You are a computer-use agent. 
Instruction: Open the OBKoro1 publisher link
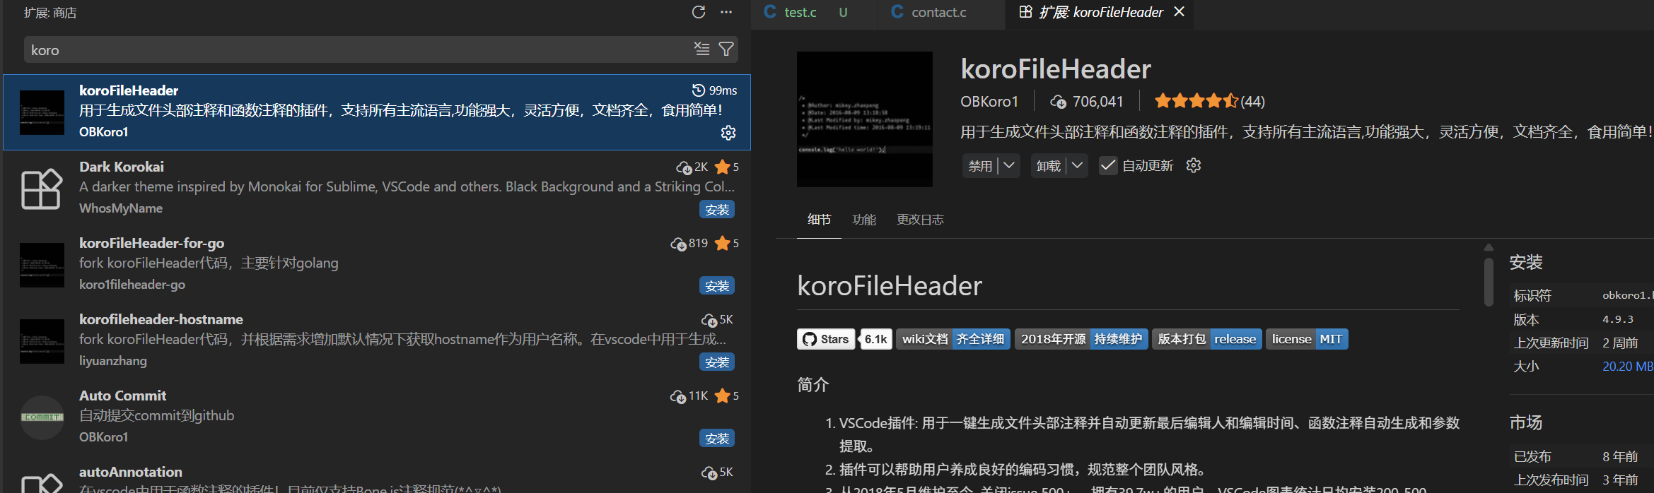(x=989, y=102)
